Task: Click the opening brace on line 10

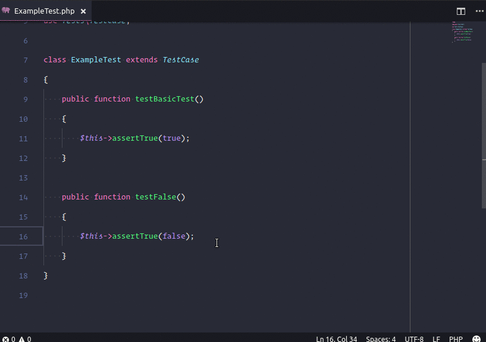Action: tap(64, 119)
